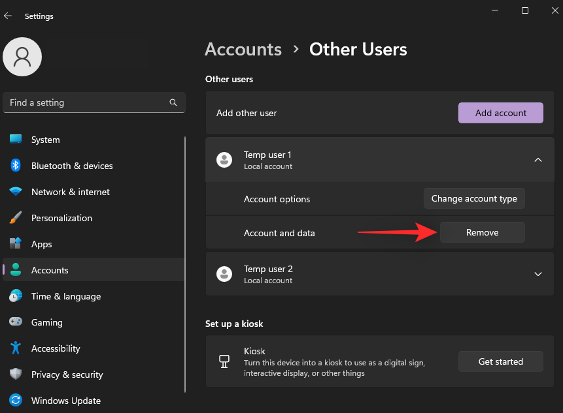Expand the Temp user 2 chevron
The height and width of the screenshot is (413, 563).
(538, 274)
